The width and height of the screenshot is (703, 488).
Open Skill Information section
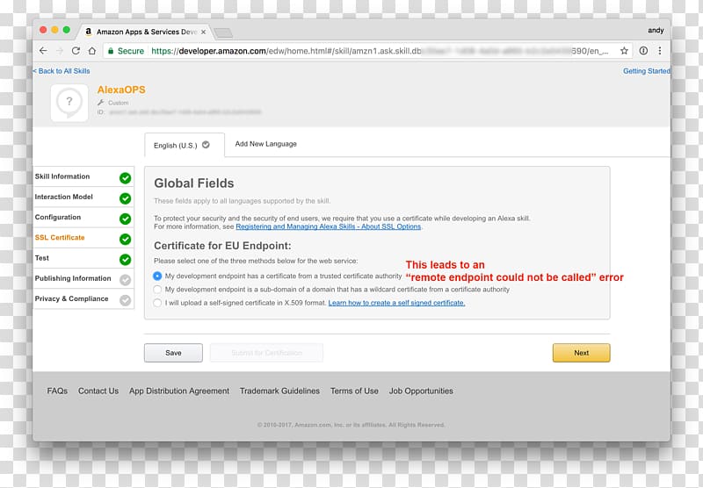(83, 176)
